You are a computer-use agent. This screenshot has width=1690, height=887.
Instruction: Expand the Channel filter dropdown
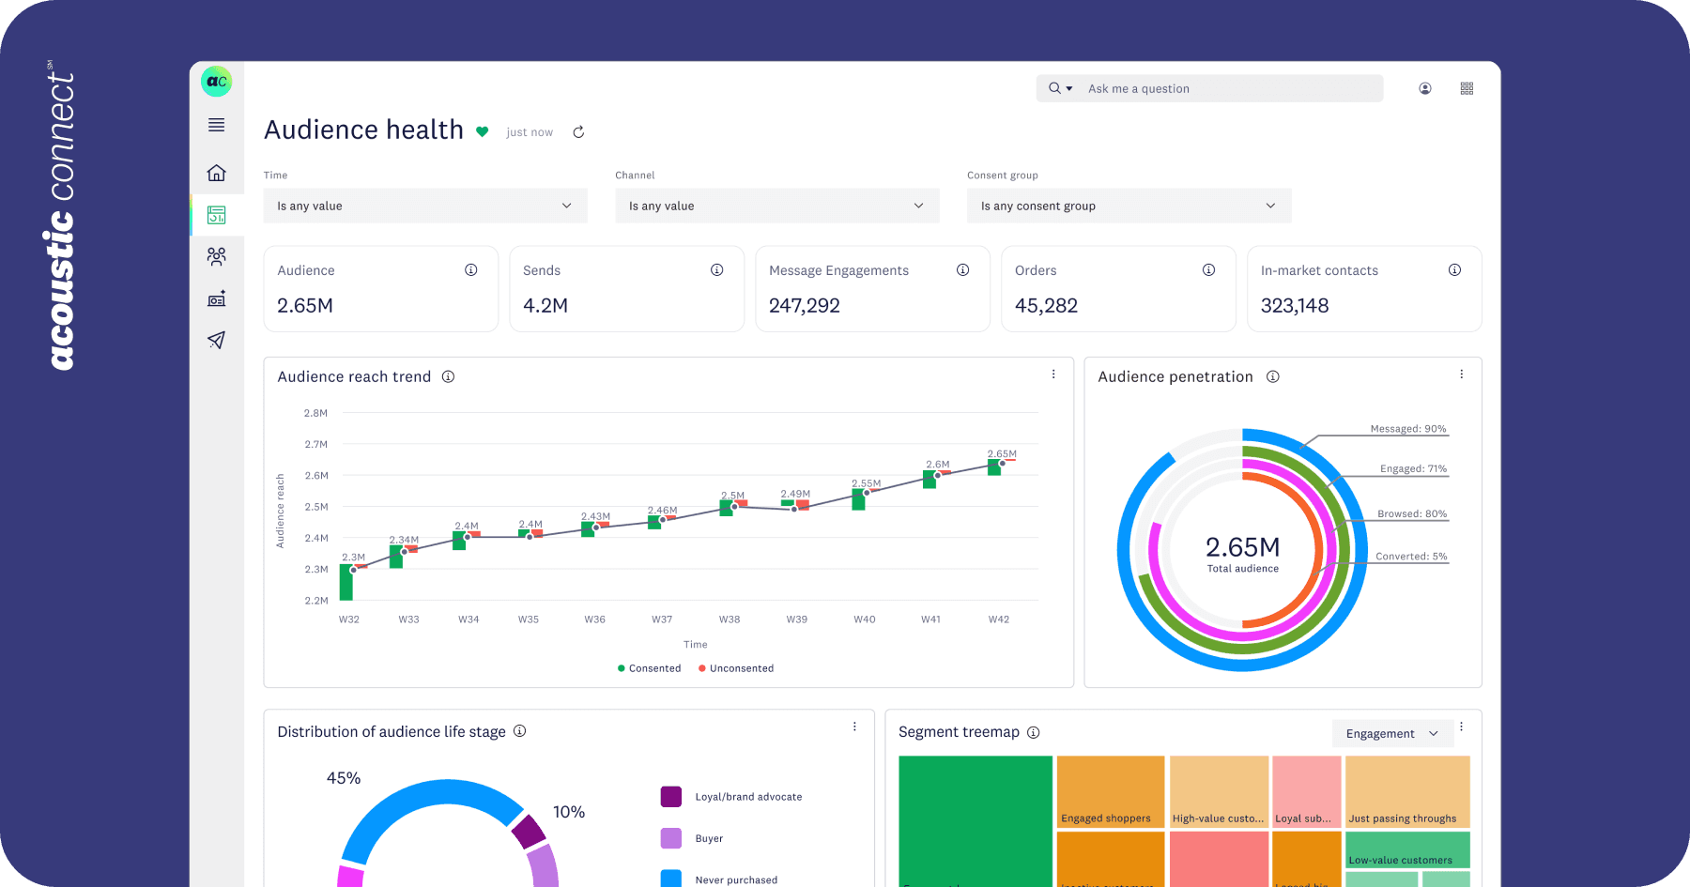pyautogui.click(x=776, y=206)
